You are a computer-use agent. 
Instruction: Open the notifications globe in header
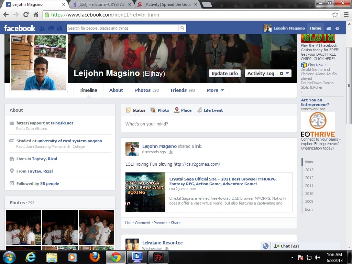pyautogui.click(x=59, y=29)
